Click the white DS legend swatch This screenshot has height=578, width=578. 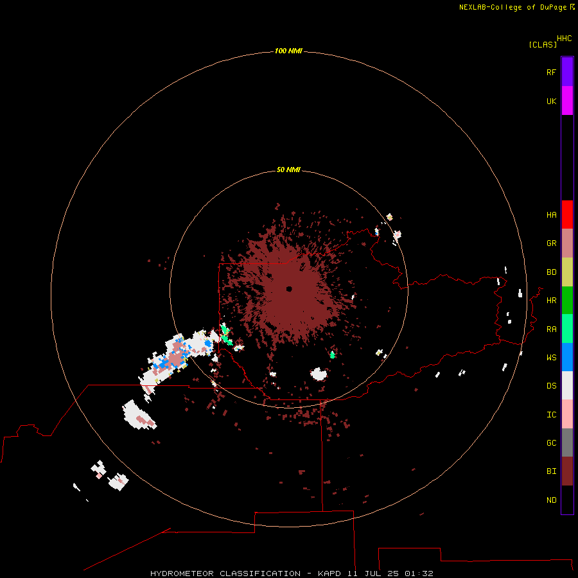click(567, 385)
